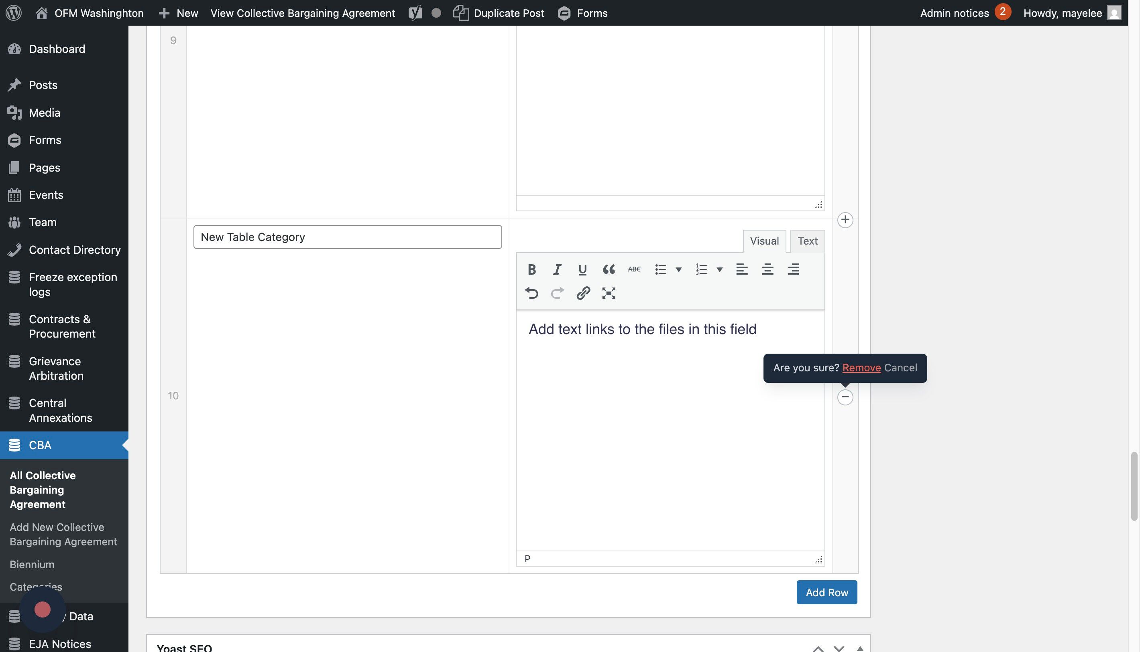Click the underline icon

pos(582,269)
